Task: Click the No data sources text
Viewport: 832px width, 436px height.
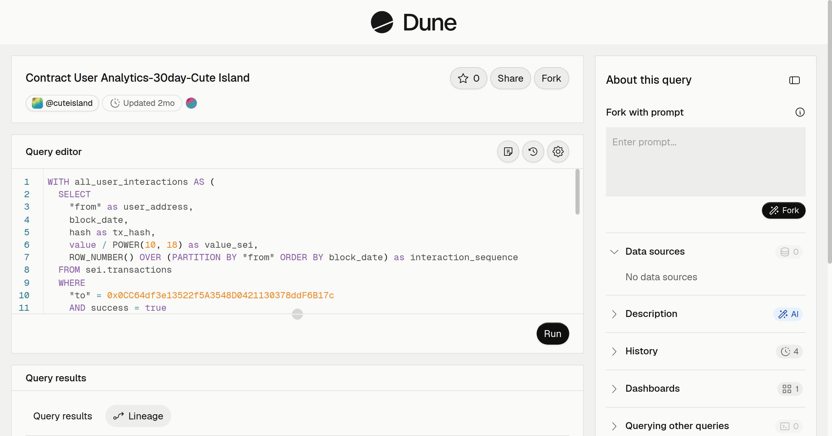Action: (661, 277)
